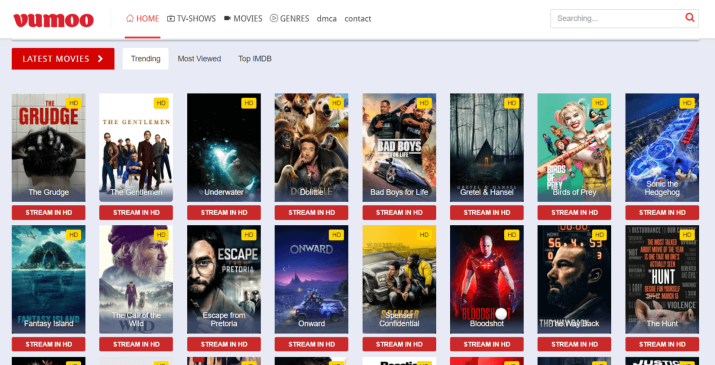The height and width of the screenshot is (365, 715).
Task: Click the HD badge on Call of the Wild
Action: click(x=161, y=235)
